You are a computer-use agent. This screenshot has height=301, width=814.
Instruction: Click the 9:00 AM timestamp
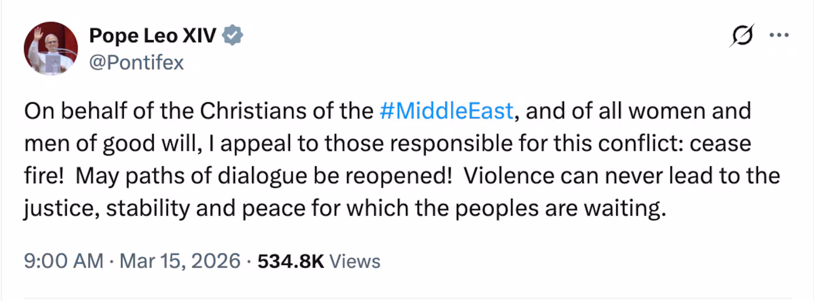click(63, 261)
